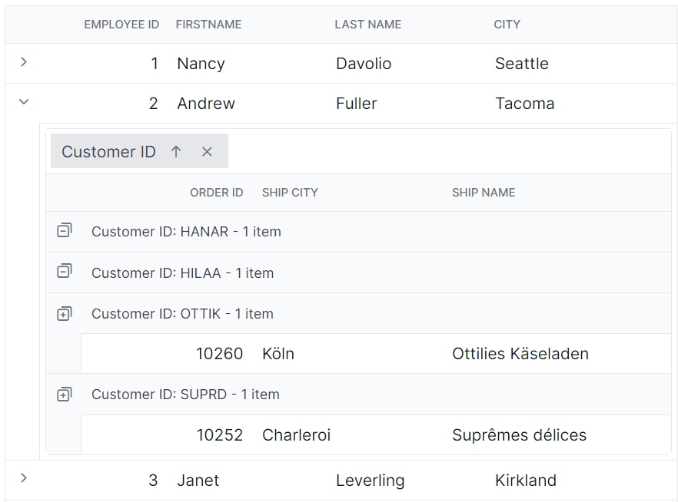Collapse the Andrew Fuller row
This screenshot has height=502, width=678.
tap(24, 102)
